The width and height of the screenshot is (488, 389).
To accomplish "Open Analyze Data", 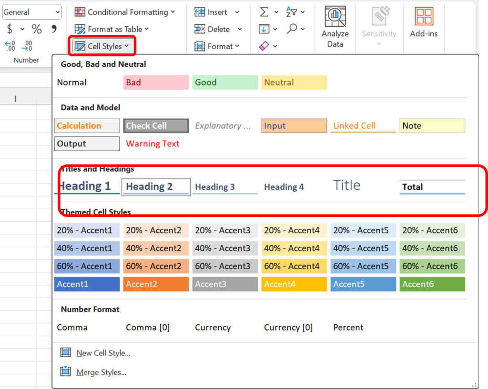I will pos(335,27).
